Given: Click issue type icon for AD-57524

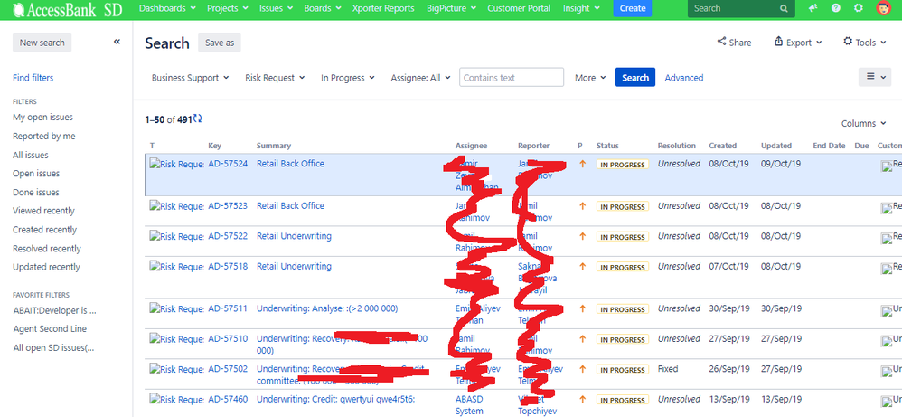Looking at the screenshot, I should tap(176, 164).
